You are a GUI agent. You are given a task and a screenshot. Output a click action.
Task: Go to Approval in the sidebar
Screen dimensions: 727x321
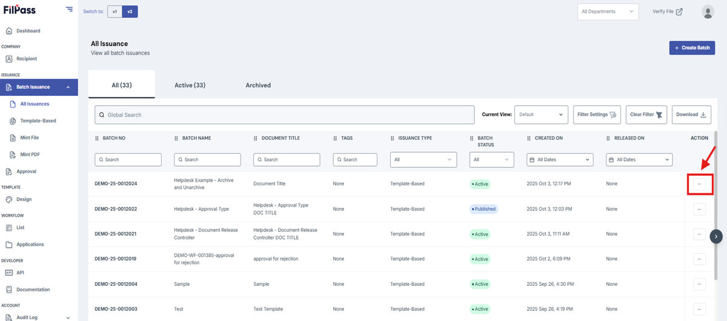tap(26, 171)
